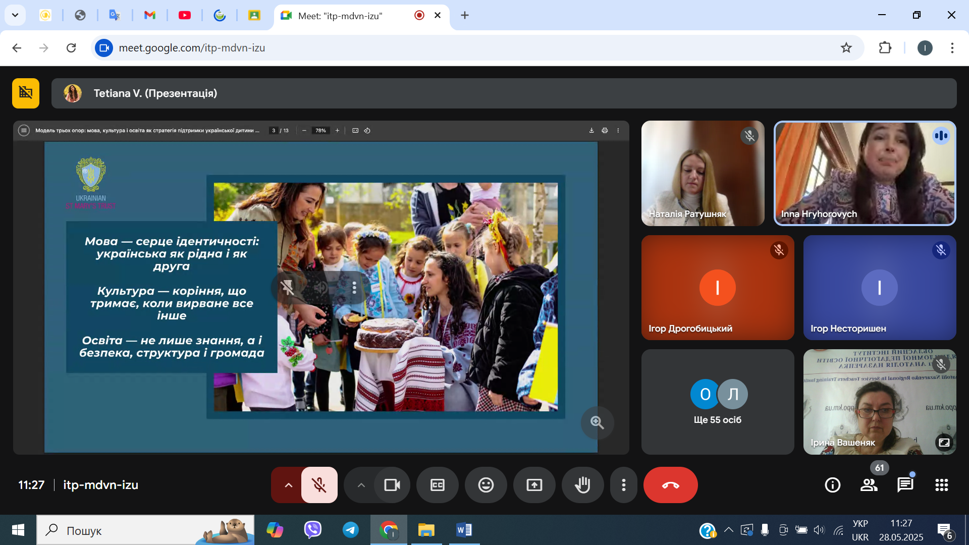Open the meeting details info icon

tap(832, 485)
